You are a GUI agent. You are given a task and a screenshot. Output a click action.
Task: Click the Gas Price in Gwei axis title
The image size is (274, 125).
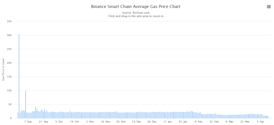(x=3, y=70)
